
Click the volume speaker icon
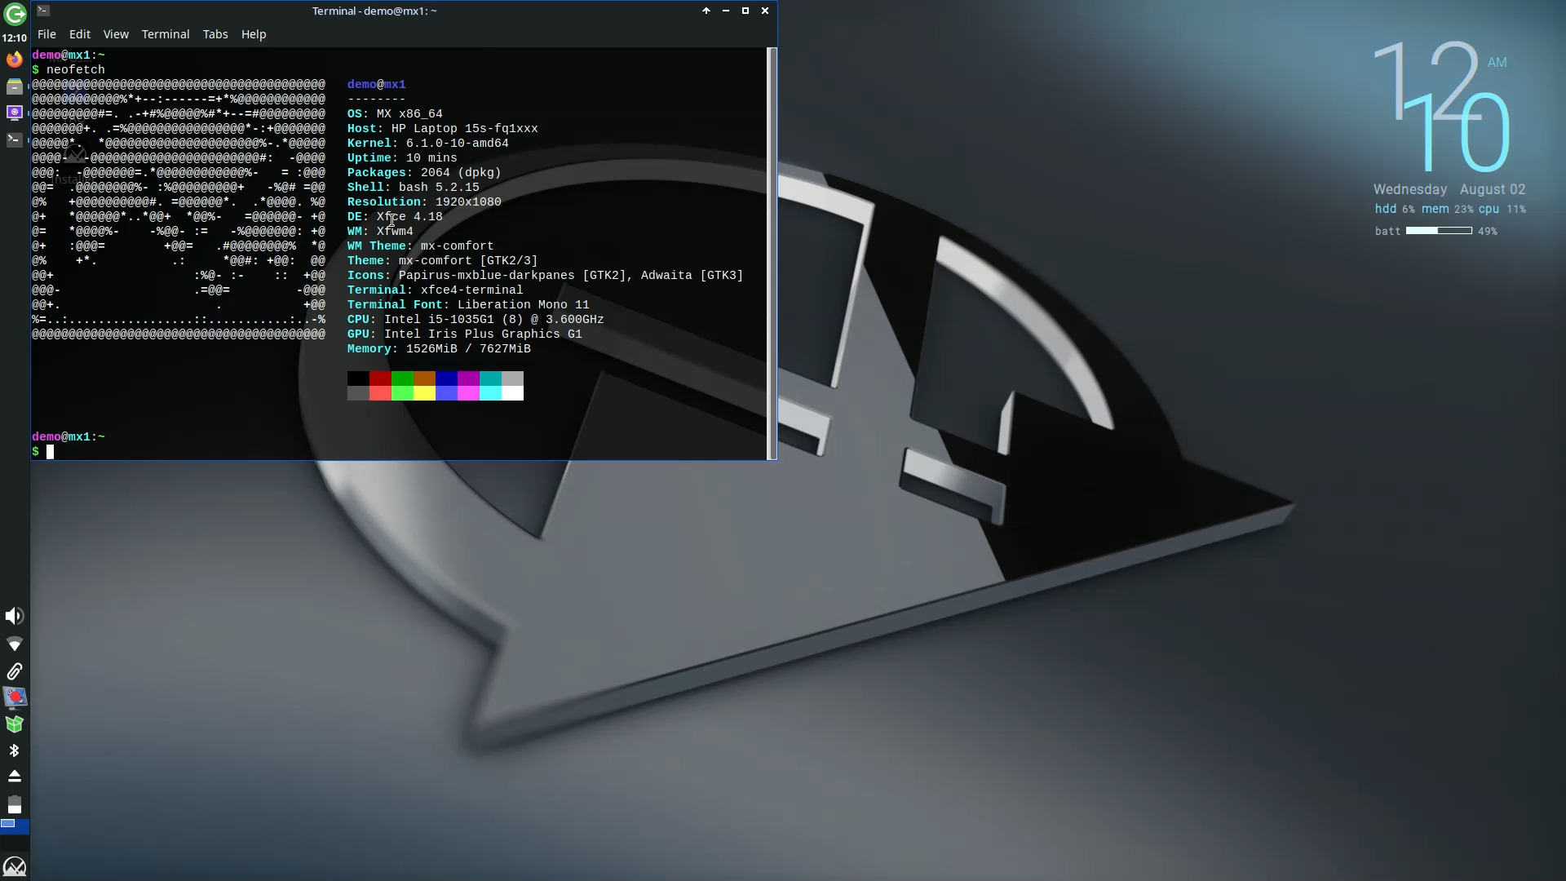click(15, 616)
